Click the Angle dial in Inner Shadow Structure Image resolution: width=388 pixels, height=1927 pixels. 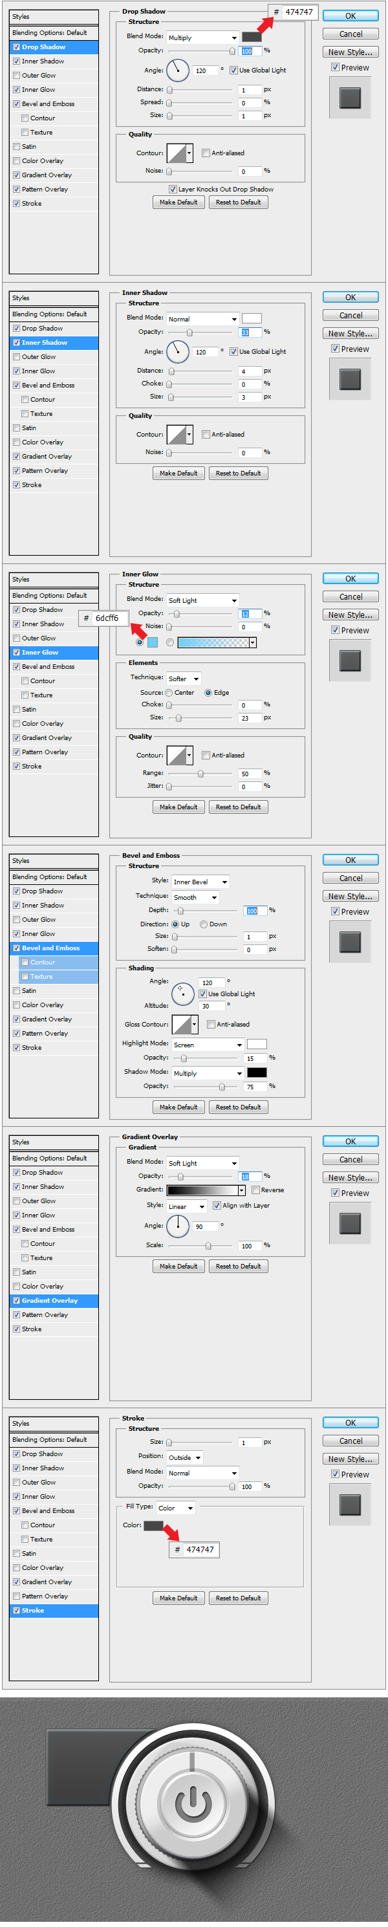[x=178, y=352]
